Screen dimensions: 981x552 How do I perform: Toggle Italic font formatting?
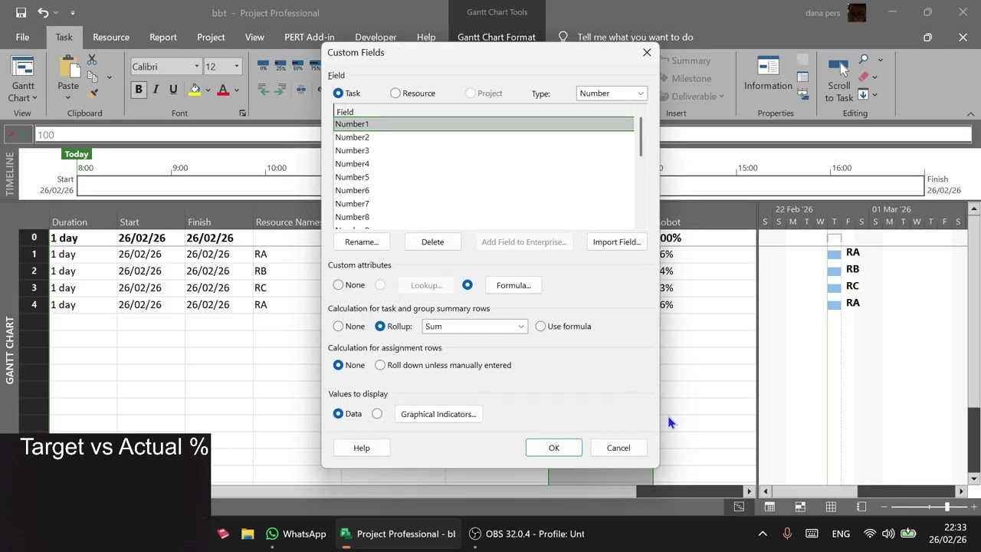click(156, 90)
